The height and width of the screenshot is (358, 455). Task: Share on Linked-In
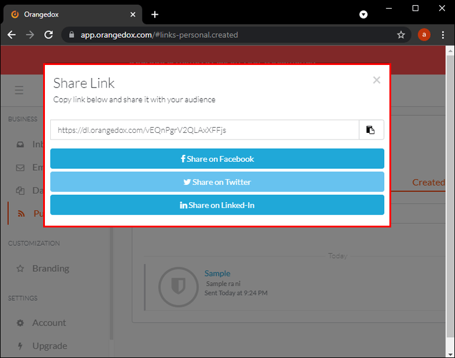click(x=217, y=205)
